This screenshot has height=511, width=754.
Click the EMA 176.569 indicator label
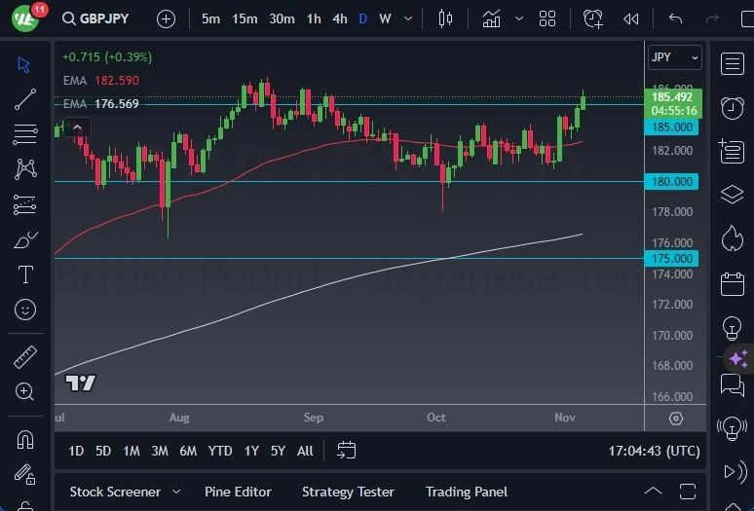point(101,104)
